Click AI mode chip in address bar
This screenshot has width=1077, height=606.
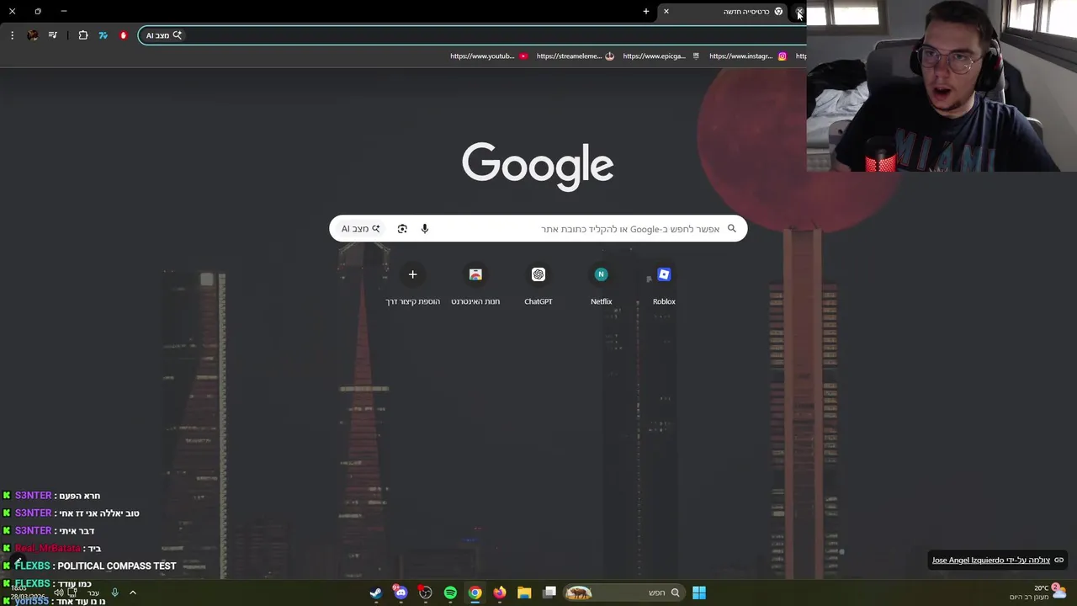pyautogui.click(x=164, y=35)
